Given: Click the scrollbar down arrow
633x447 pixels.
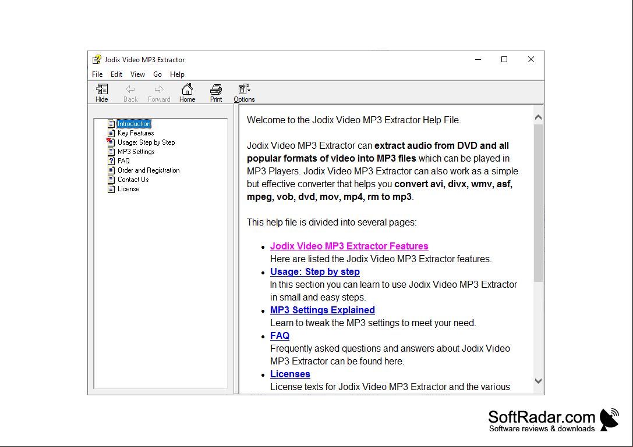Looking at the screenshot, I should tap(538, 381).
